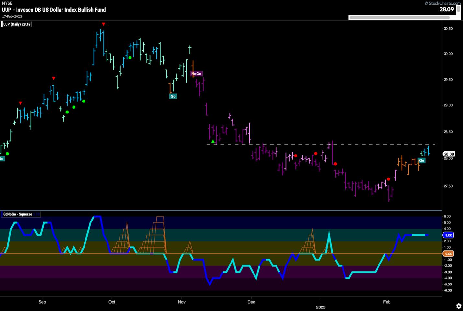The image size is (463, 312).
Task: Click the Go flag near late October
Action: click(173, 96)
